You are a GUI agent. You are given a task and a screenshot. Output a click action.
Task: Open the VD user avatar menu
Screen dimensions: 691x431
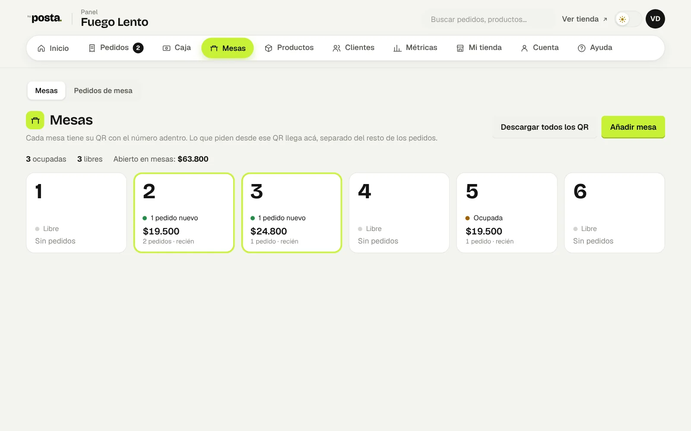(655, 19)
